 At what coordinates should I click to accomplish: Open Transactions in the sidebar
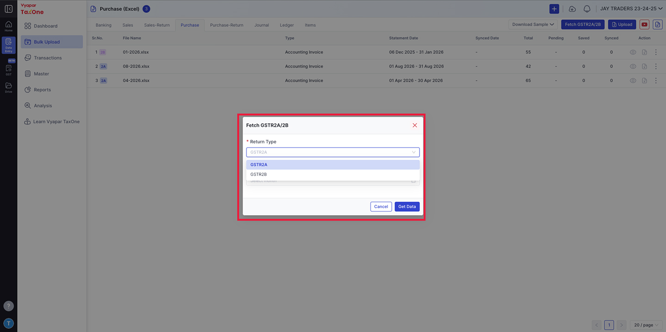[52, 58]
